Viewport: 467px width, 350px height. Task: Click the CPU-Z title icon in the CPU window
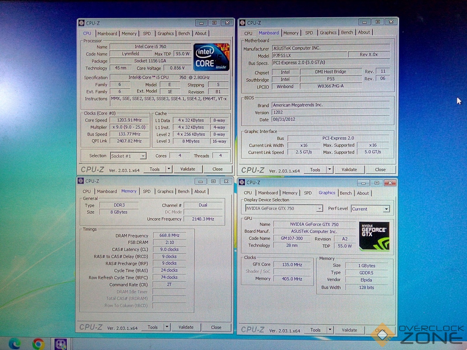[x=82, y=23]
